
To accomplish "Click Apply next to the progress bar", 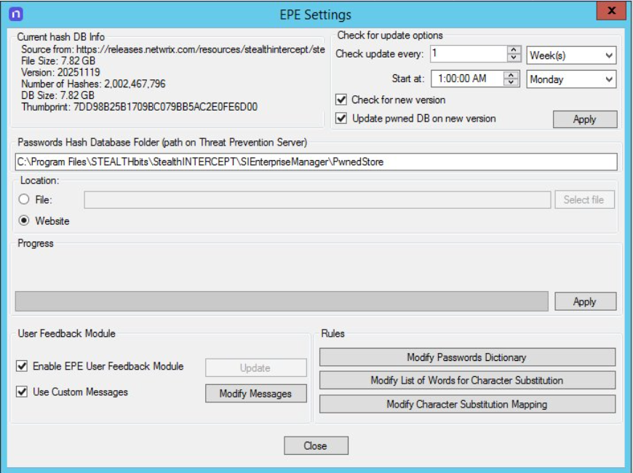I will pos(584,301).
